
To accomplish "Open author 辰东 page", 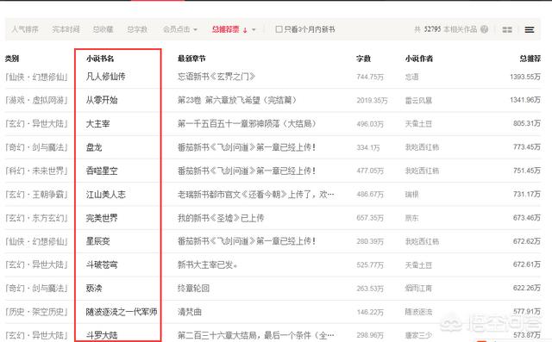I will click(x=412, y=218).
